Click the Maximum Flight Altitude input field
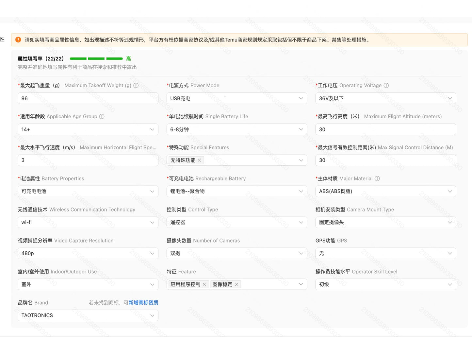The image size is (472, 337). click(x=385, y=129)
